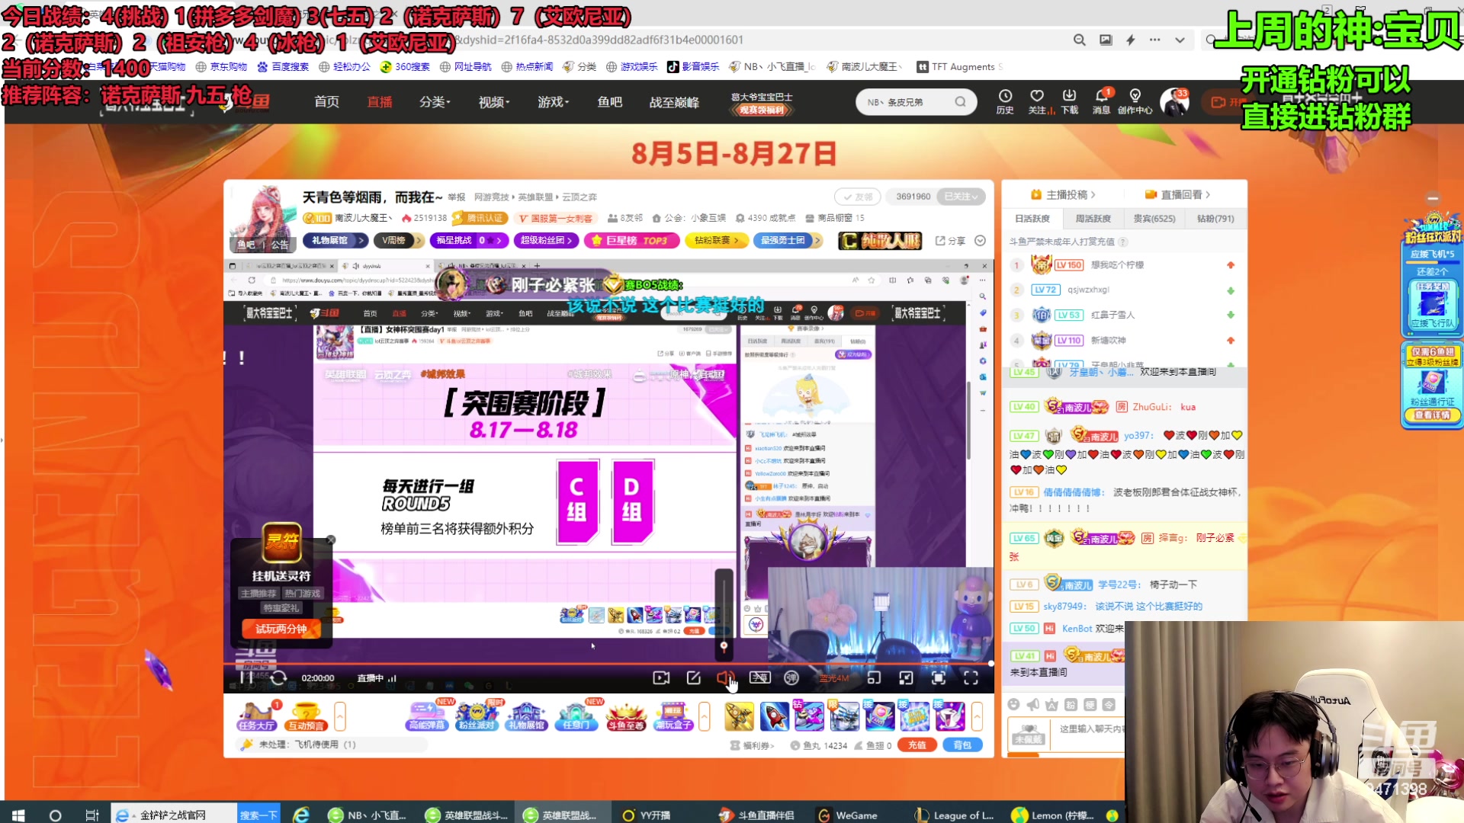Image resolution: width=1464 pixels, height=823 pixels.
Task: Open 巨星榜 TOP3 ranking
Action: [631, 241]
